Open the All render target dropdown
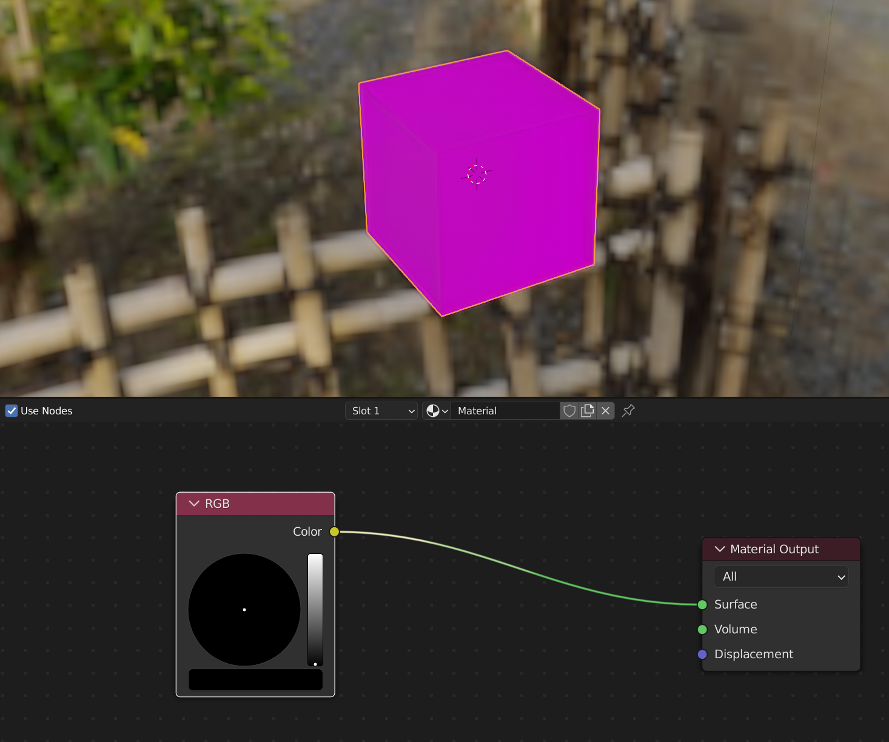The width and height of the screenshot is (889, 742). click(781, 576)
